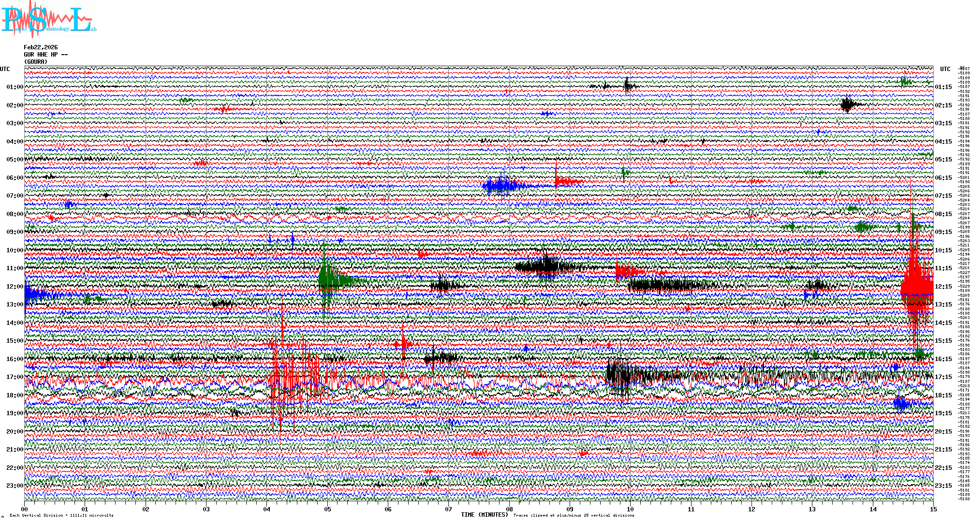Click the (GOURA) station name
972x522 pixels.
click(36, 62)
